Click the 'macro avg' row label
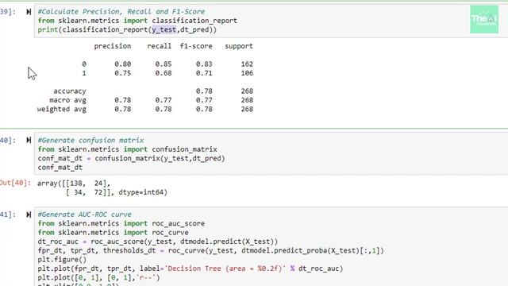 pyautogui.click(x=67, y=100)
